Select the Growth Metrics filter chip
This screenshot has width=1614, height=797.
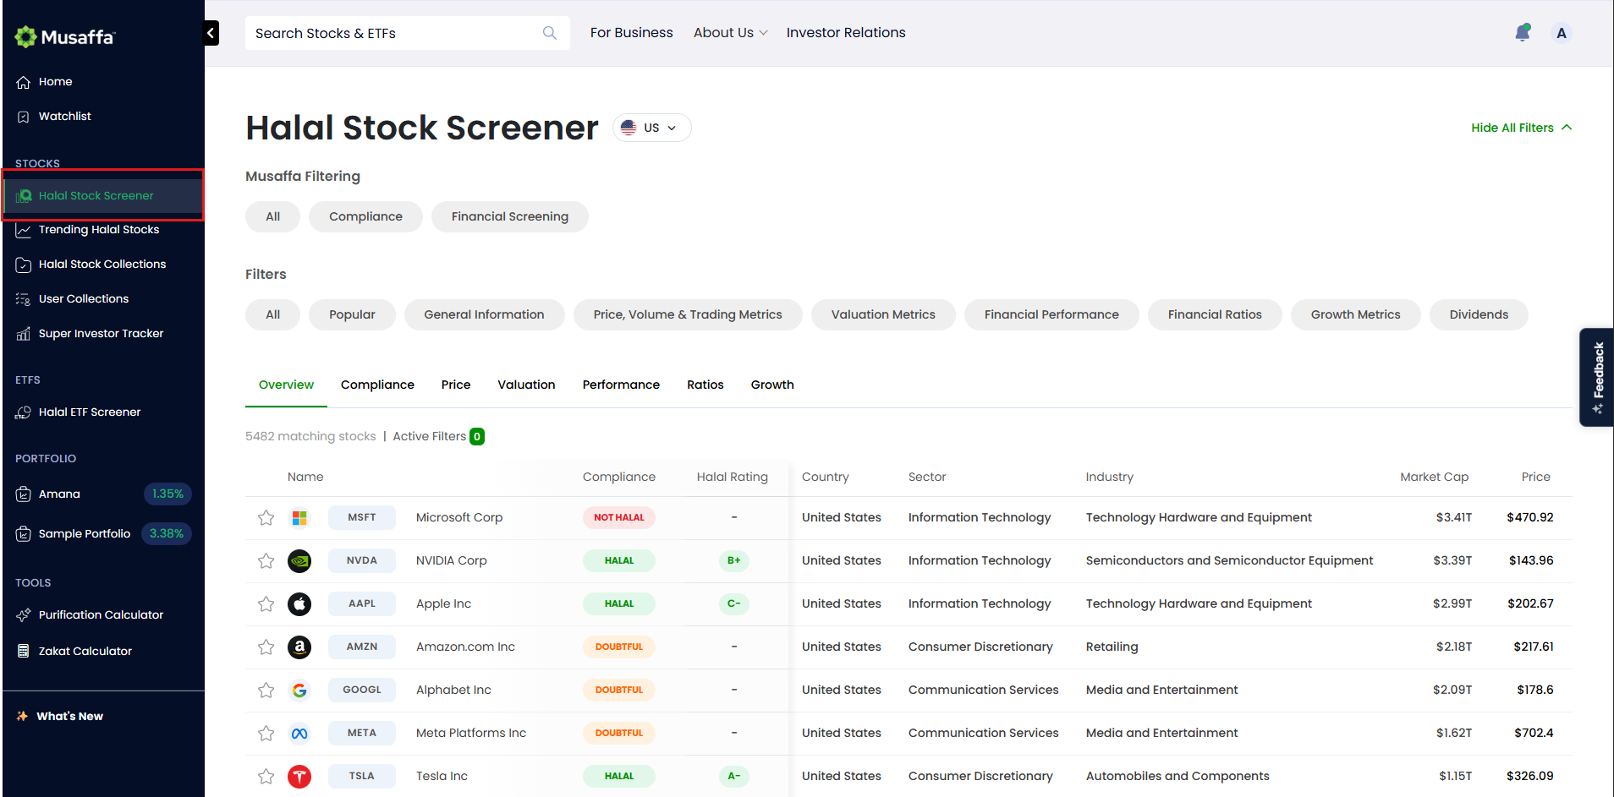point(1355,314)
